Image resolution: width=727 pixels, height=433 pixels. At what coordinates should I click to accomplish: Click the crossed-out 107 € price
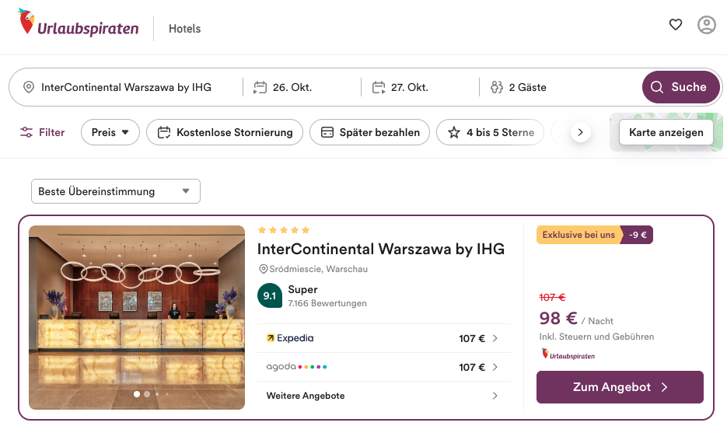tap(552, 297)
